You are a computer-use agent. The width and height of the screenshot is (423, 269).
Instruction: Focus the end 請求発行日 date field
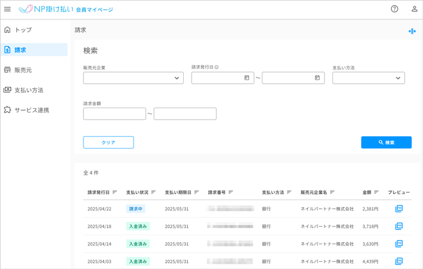[293, 78]
